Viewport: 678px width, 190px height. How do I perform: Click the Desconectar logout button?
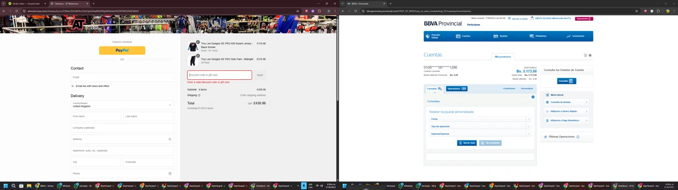coord(584,19)
